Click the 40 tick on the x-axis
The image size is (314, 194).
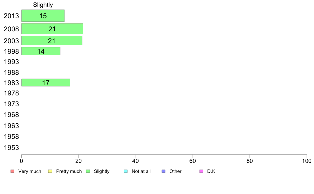coord(136,161)
